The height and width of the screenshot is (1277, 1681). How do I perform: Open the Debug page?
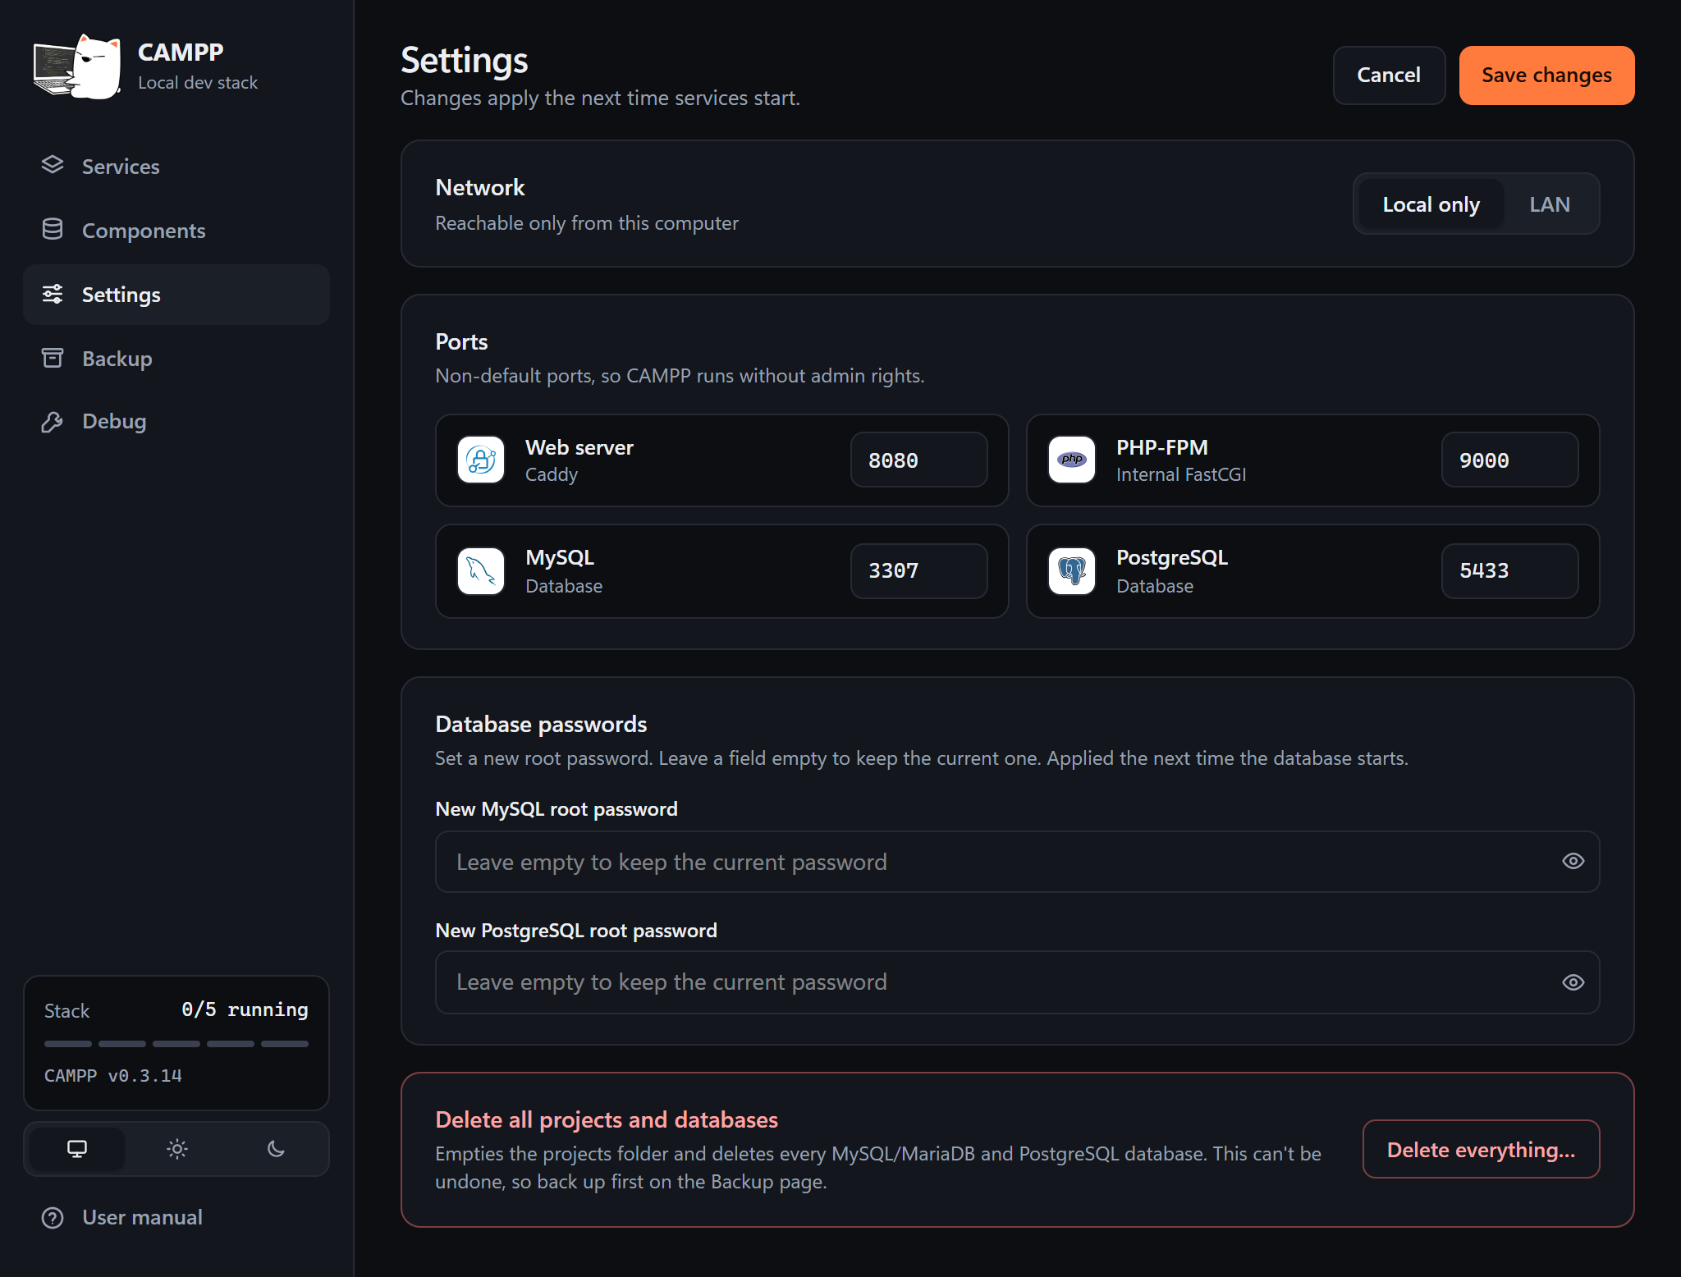176,421
